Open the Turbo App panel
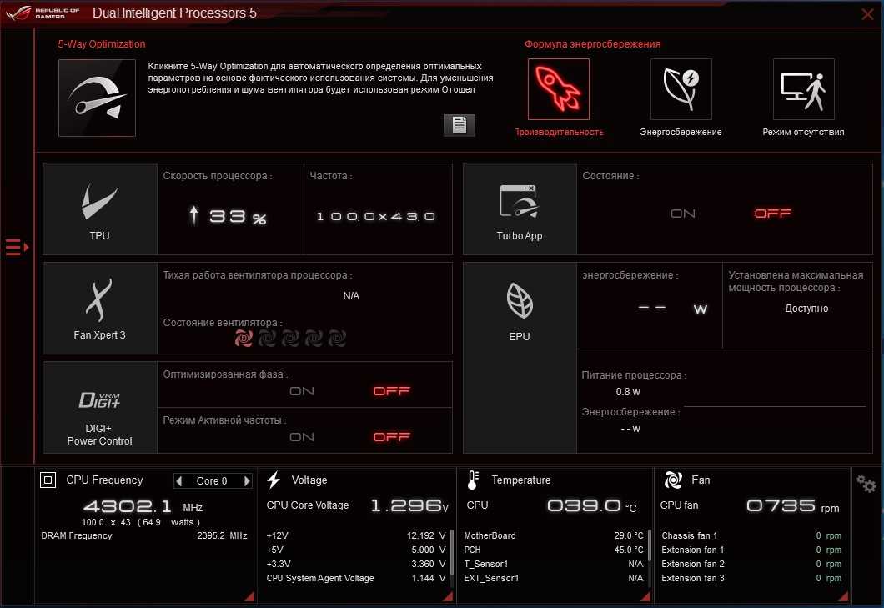Image resolution: width=884 pixels, height=608 pixels. (x=520, y=209)
